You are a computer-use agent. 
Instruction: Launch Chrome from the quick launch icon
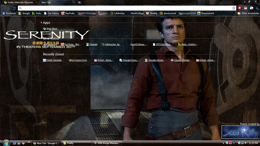[x=23, y=143]
